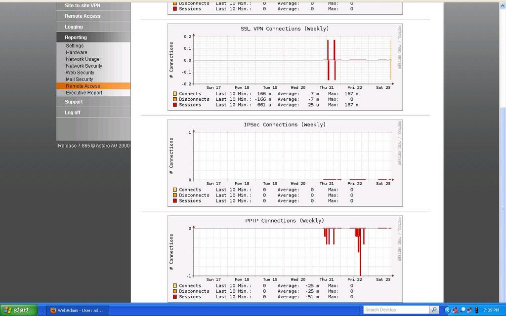This screenshot has height=316, width=506.
Task: Click the Search Desktop magnifier icon
Action: click(x=434, y=310)
